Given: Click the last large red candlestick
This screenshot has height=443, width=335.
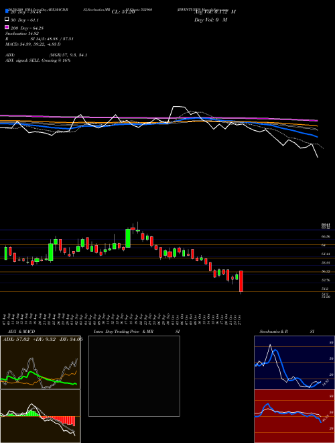Looking at the screenshot, I should pyautogui.click(x=241, y=281).
